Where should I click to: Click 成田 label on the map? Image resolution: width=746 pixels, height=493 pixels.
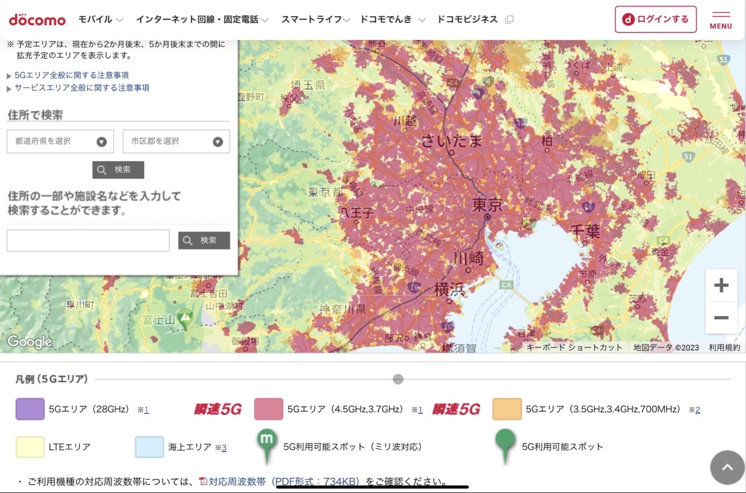point(646,175)
